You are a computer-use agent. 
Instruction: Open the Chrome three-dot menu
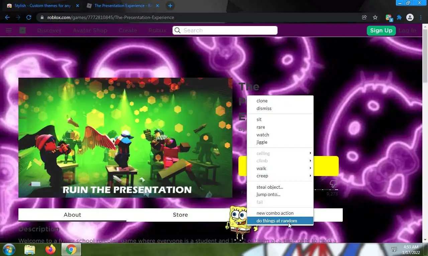(x=421, y=17)
